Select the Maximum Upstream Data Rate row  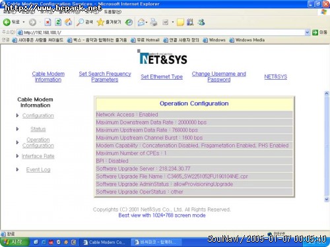(194, 130)
